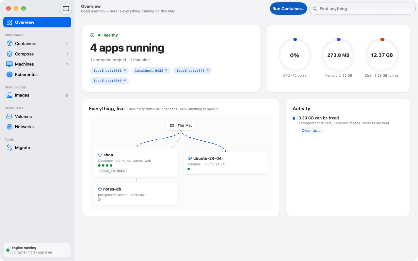The height and width of the screenshot is (261, 418).
Task: Click 'postgres:16-alpine · on its own' text
Action: 122,195
